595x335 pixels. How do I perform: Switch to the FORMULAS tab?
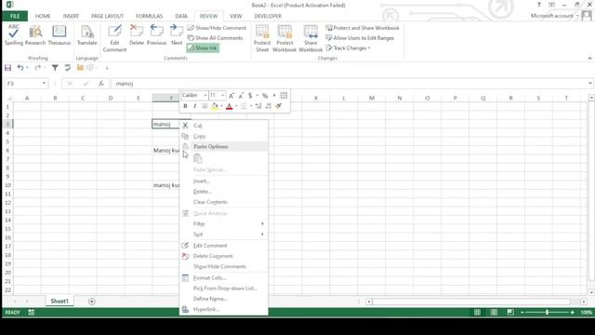click(x=149, y=16)
